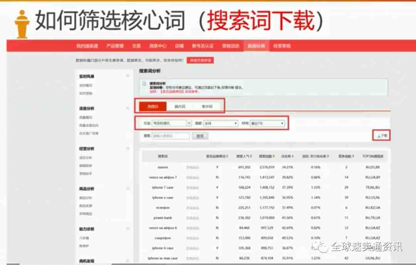
Task: Sort by 是否品牌原词 column header
Action: pos(217,157)
